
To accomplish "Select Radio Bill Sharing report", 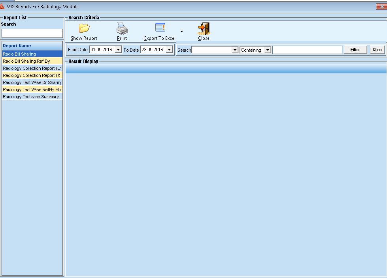I will click(x=32, y=54).
